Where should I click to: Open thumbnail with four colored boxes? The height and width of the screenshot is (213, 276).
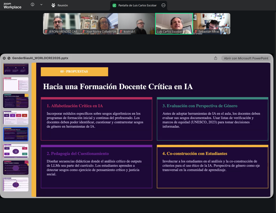[x=16, y=118]
